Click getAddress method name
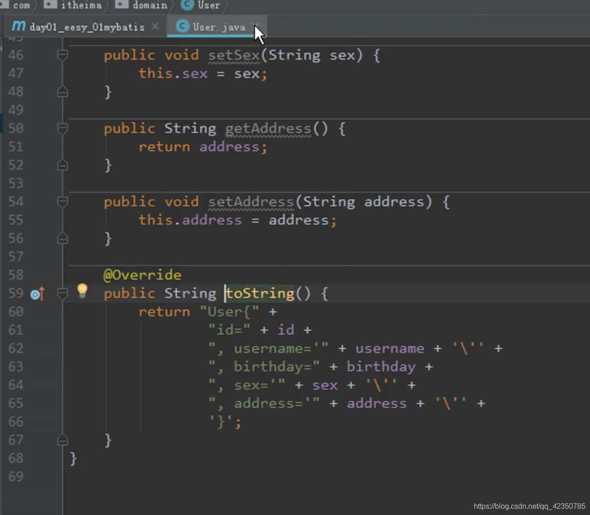The width and height of the screenshot is (590, 515). (268, 129)
